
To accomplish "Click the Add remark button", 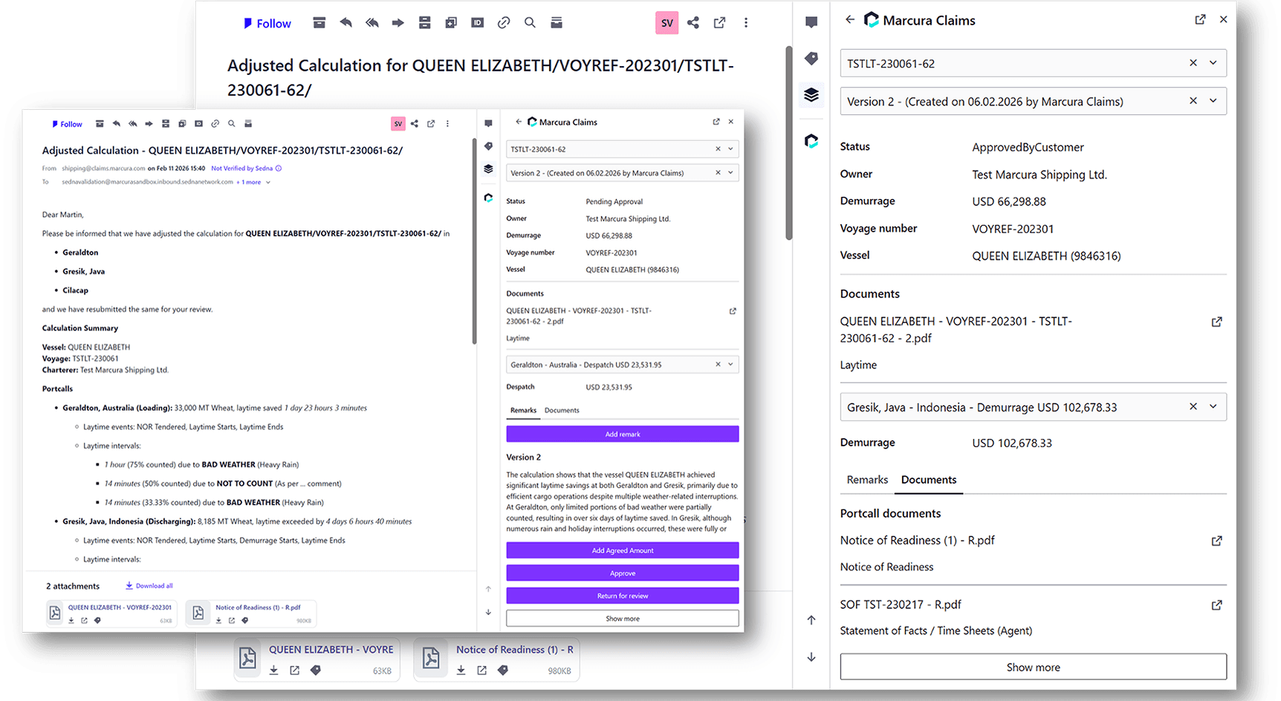I will [623, 434].
